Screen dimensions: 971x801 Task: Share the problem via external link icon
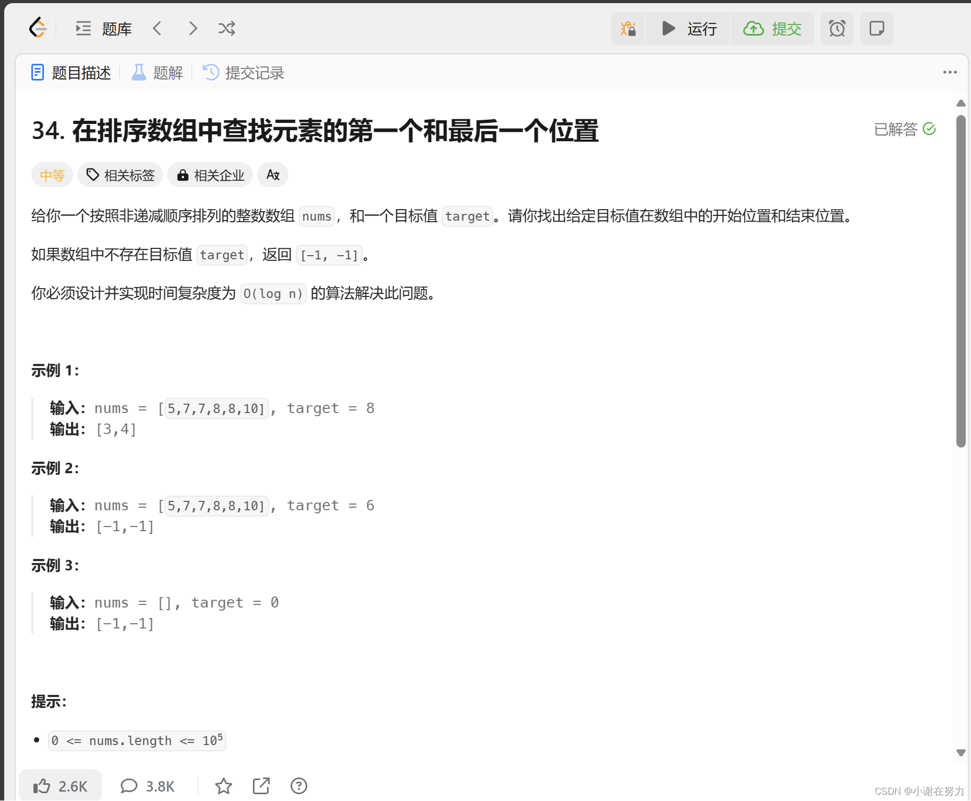pos(261,786)
